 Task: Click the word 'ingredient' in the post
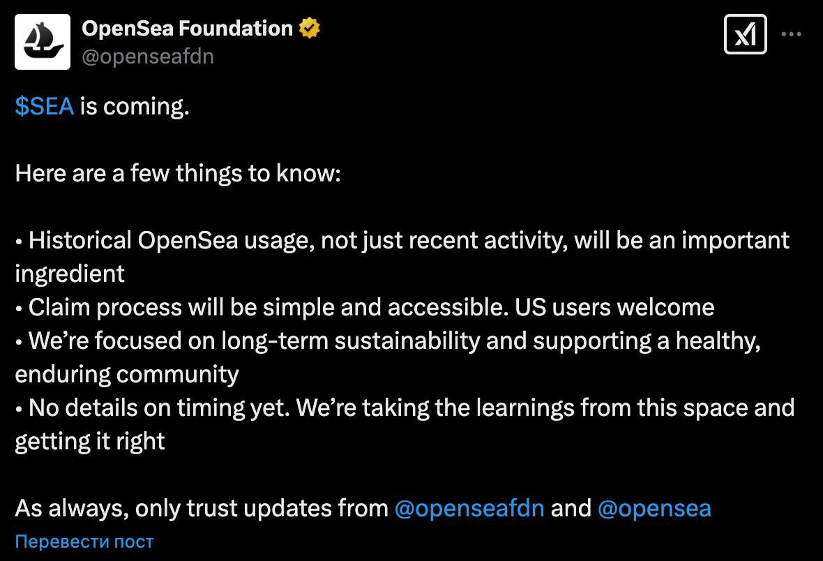pos(70,274)
